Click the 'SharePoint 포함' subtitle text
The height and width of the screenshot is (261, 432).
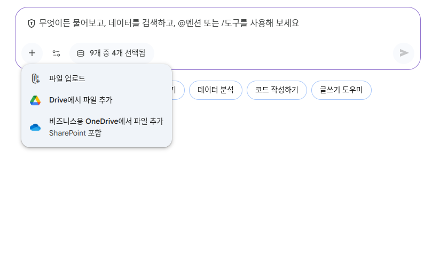point(75,133)
